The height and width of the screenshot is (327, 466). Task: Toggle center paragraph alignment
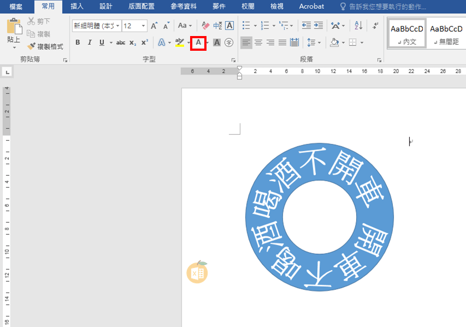click(258, 43)
